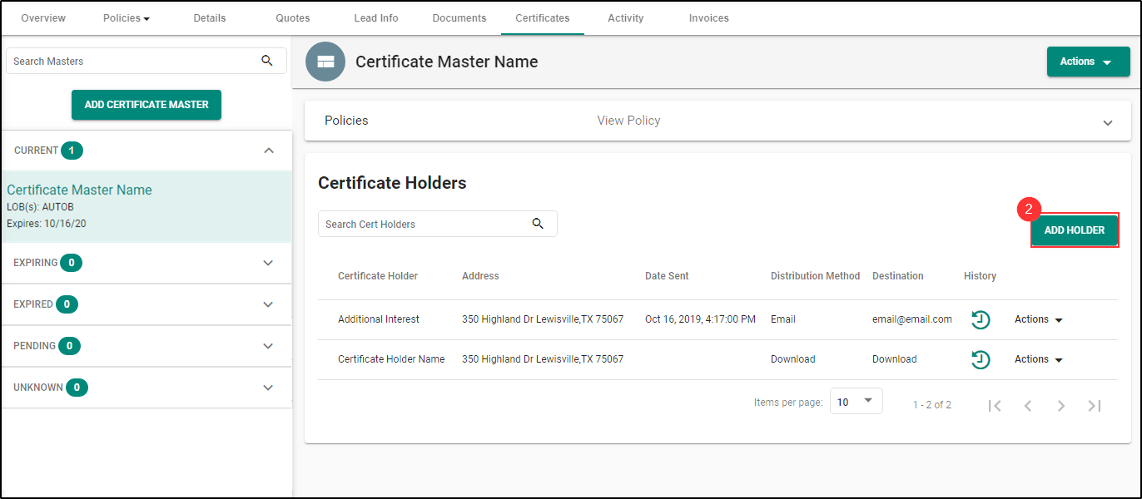
Task: Open history for Additional Interest row
Action: (981, 319)
